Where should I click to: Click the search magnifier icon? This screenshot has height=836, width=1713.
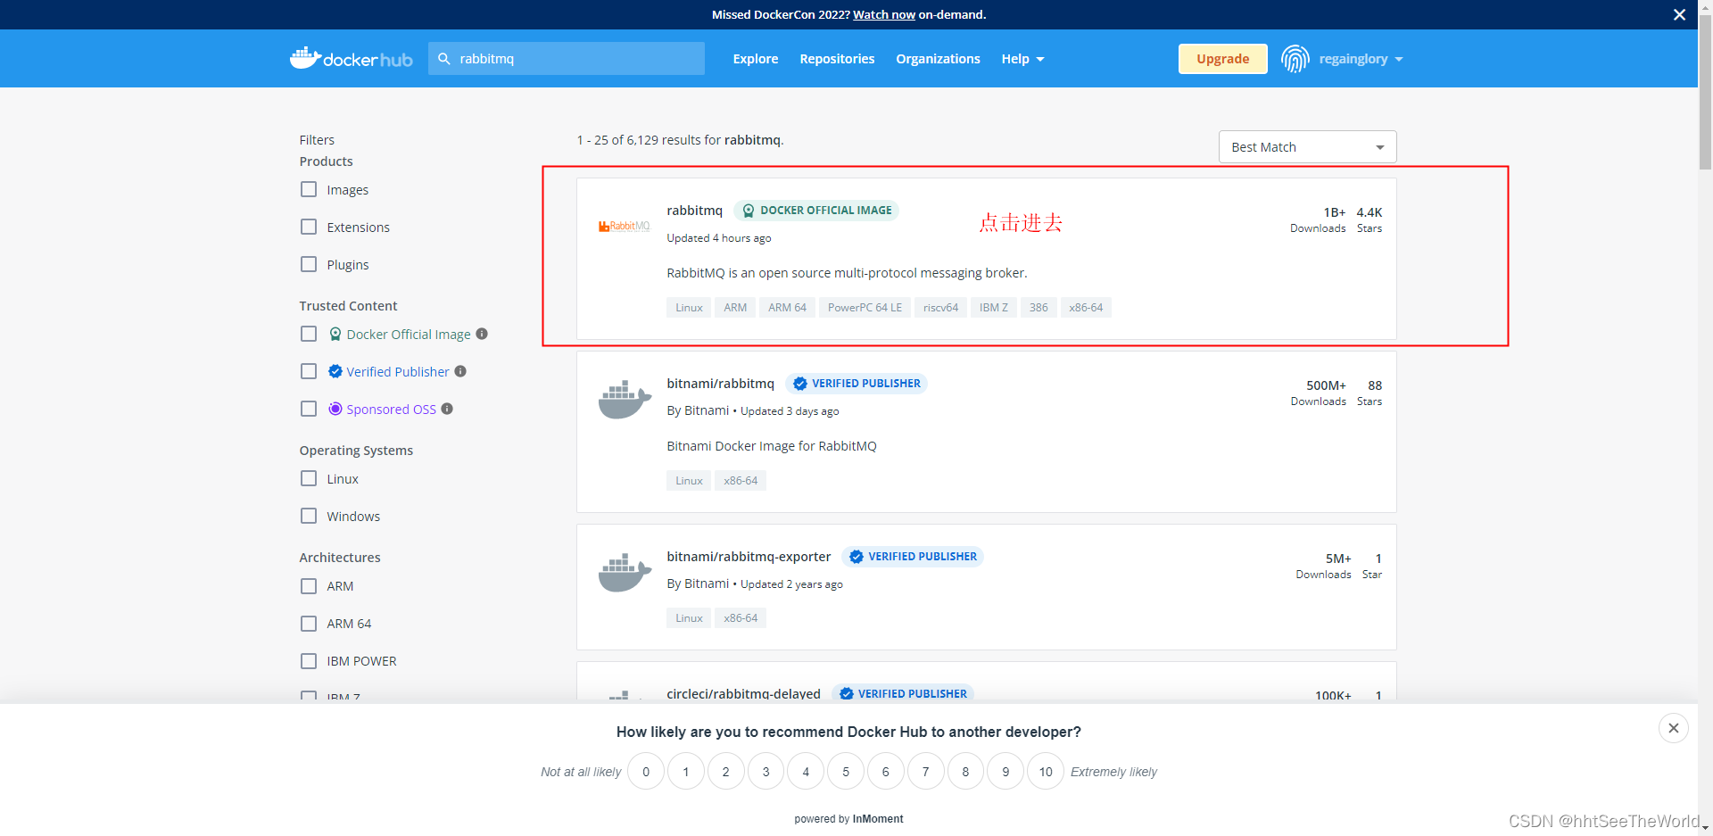444,59
